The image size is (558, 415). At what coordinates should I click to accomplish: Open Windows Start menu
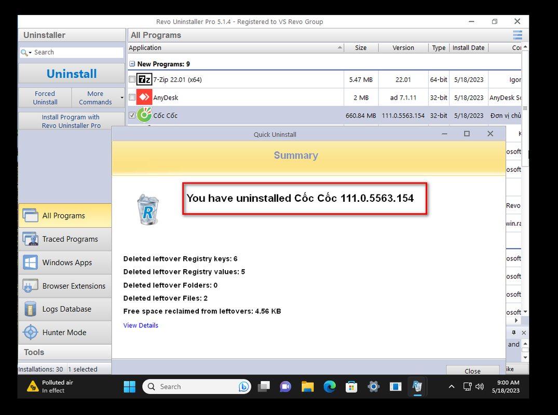pos(130,386)
